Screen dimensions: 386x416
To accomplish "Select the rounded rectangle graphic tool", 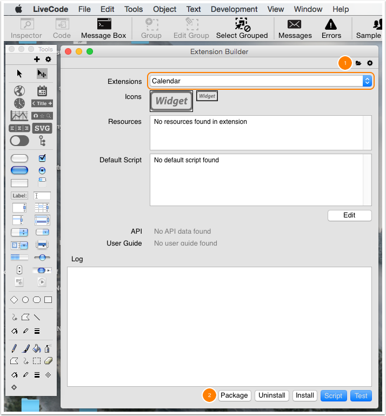I will tap(37, 300).
